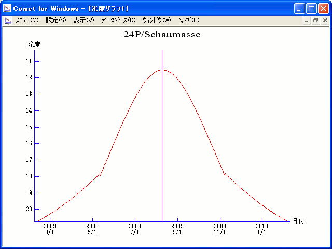Select the ウィンドウ(W) window menu
This screenshot has width=332, height=249.
(156, 20)
